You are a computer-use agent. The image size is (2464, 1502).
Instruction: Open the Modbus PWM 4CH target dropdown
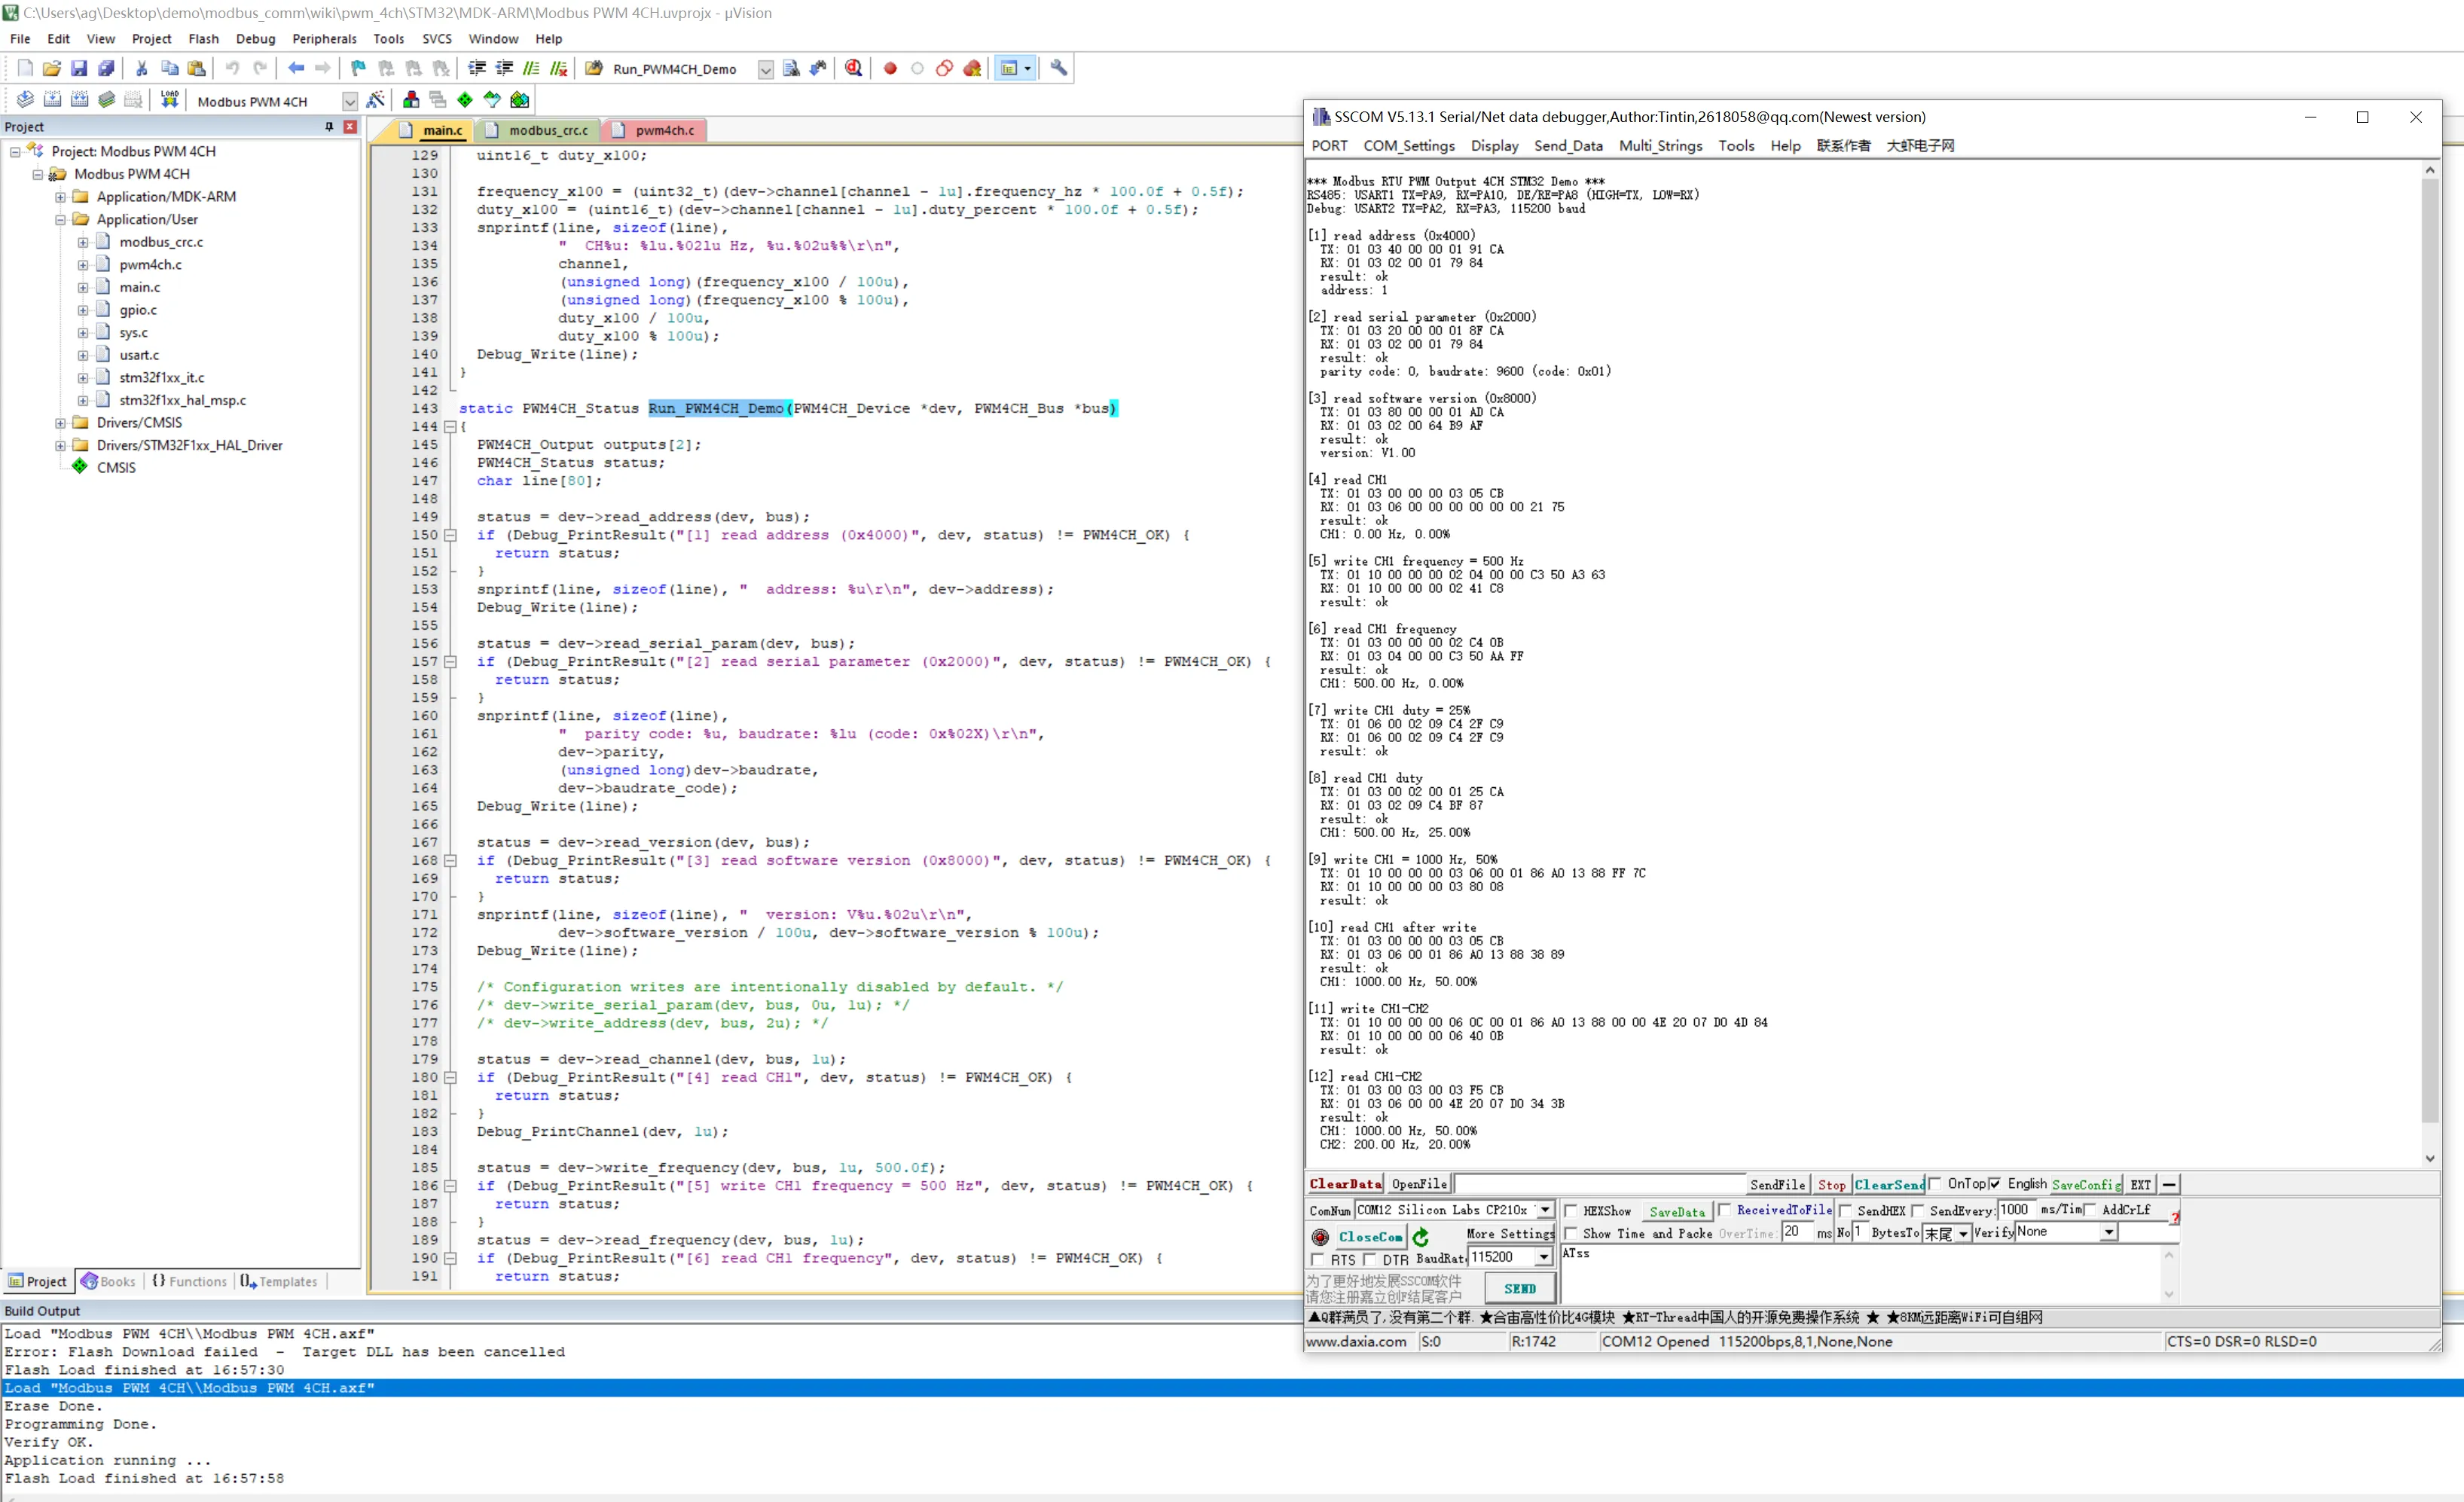pos(349,101)
